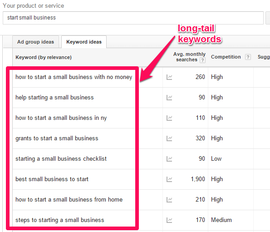Choose keyword 'steps to starting a small business'
The width and height of the screenshot is (270, 232).
tap(60, 220)
